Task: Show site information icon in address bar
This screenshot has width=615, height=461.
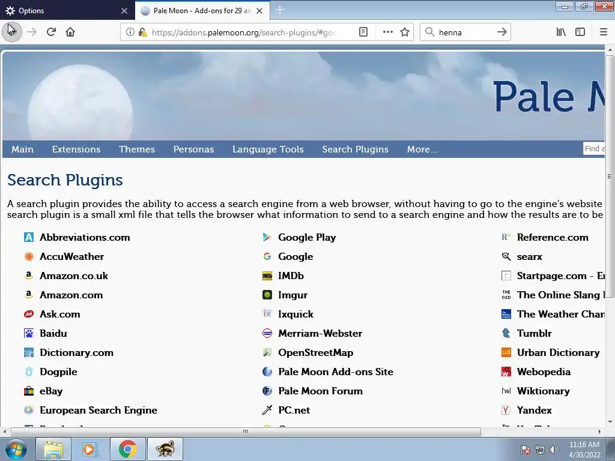Action: point(130,32)
